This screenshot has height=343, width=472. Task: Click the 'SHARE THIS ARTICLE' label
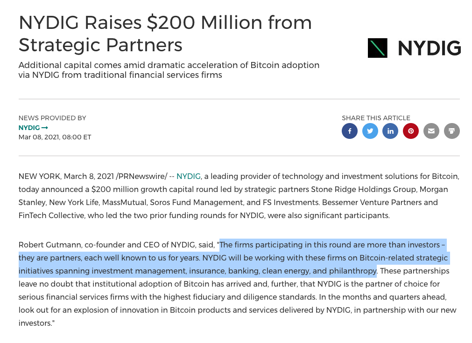[376, 118]
